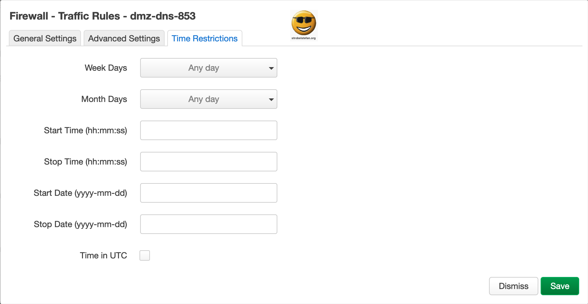The height and width of the screenshot is (304, 588).
Task: Open the Week Days dropdown
Action: tap(208, 68)
